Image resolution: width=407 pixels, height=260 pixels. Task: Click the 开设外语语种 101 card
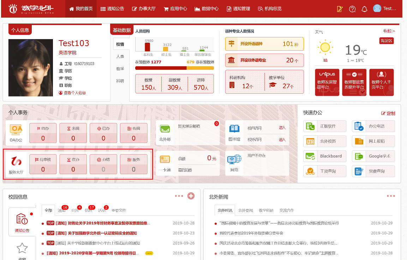point(264,44)
